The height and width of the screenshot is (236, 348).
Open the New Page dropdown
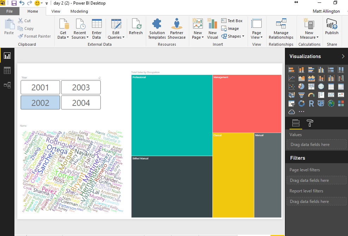tap(198, 35)
